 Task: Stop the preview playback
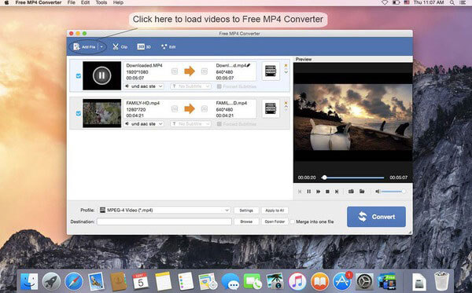click(x=327, y=192)
